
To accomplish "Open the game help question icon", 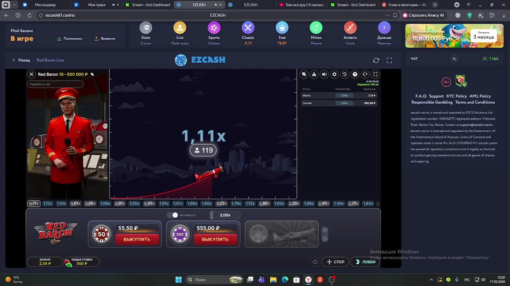I will click(x=355, y=74).
